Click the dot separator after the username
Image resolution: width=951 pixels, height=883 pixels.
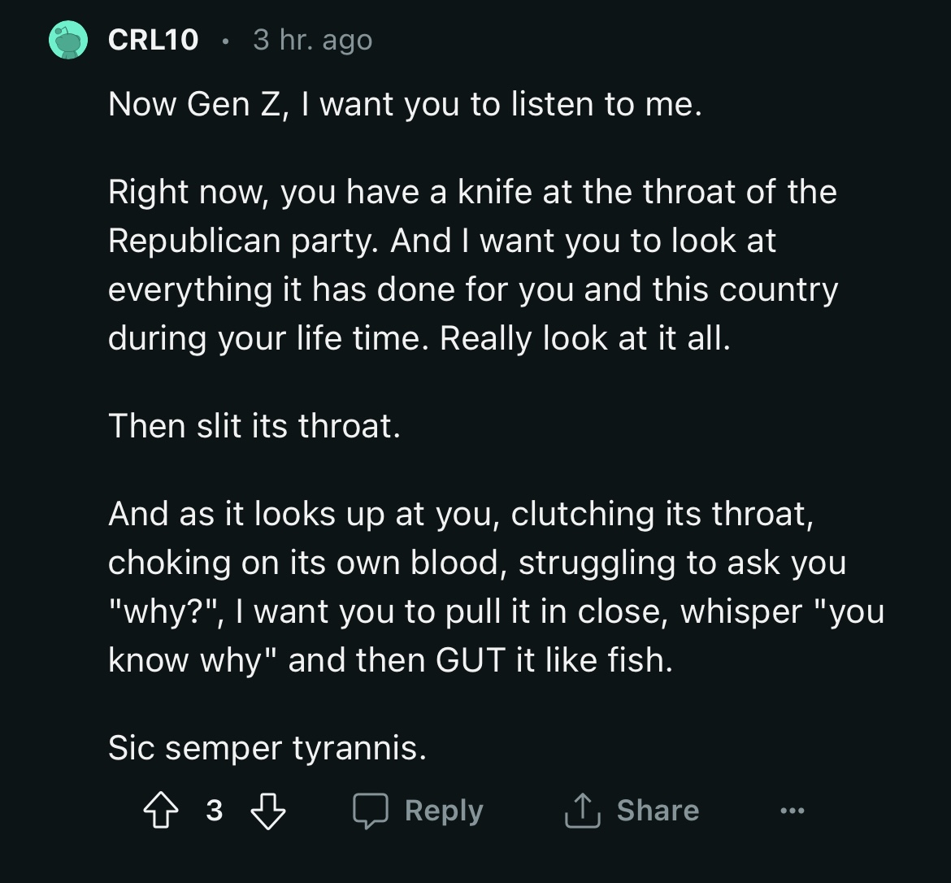[225, 41]
